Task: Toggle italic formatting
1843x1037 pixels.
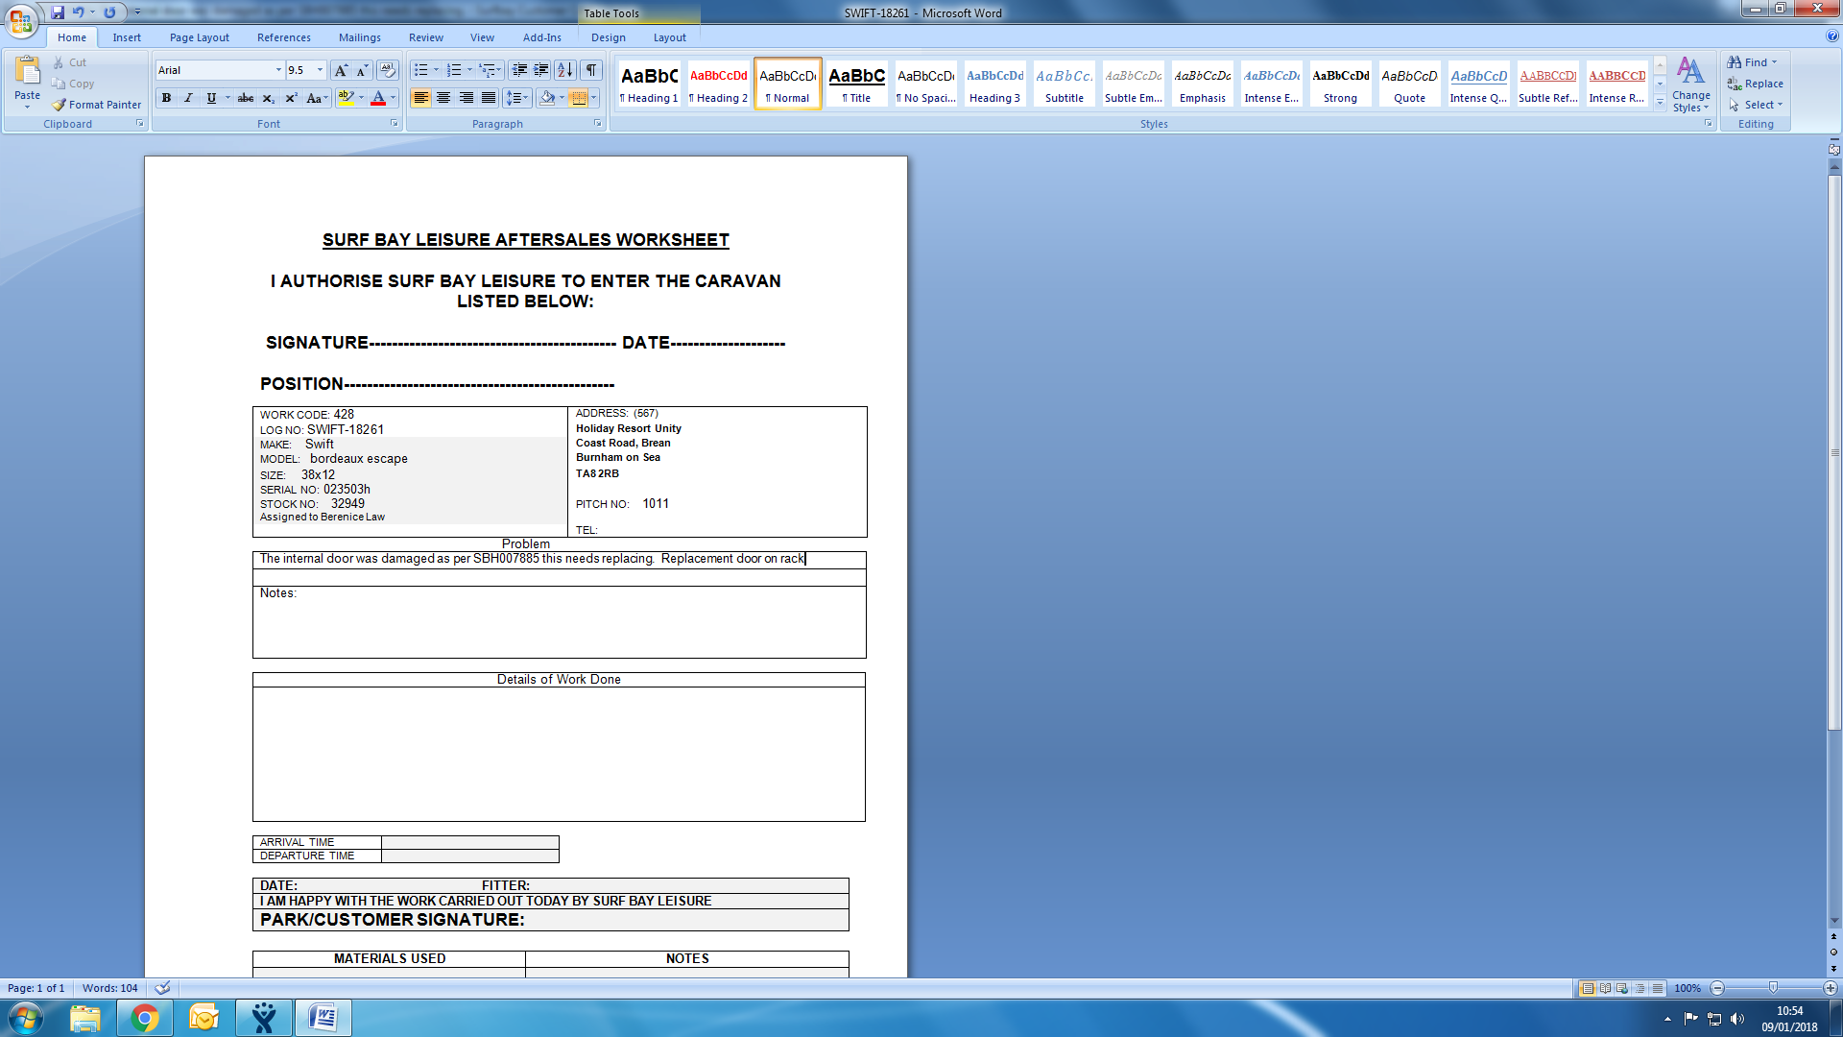Action: tap(188, 98)
